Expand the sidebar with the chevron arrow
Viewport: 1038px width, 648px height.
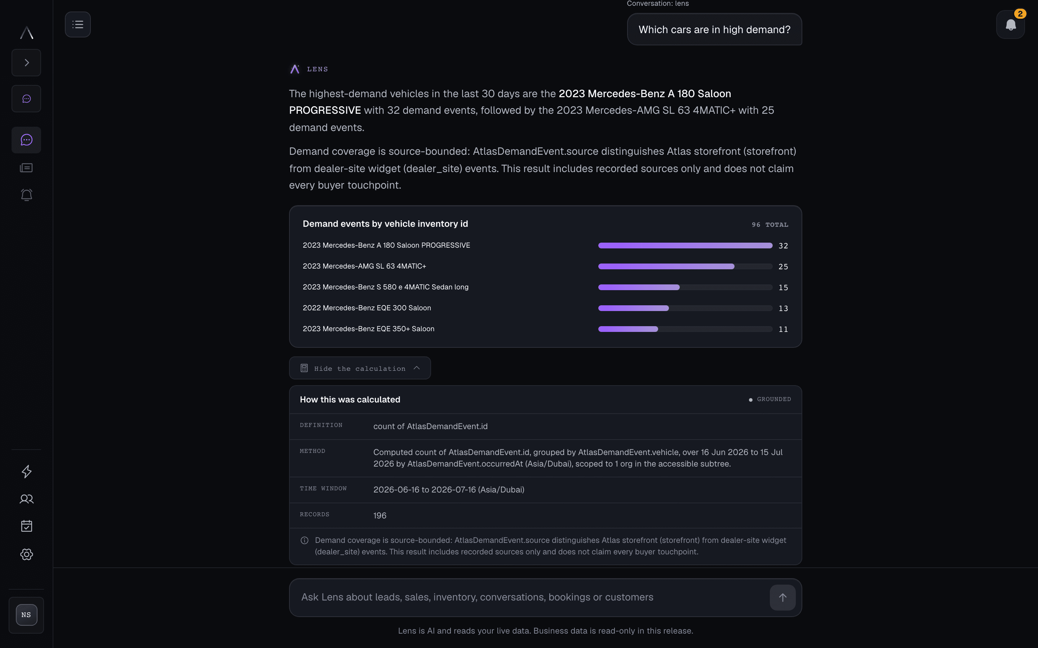pyautogui.click(x=26, y=63)
